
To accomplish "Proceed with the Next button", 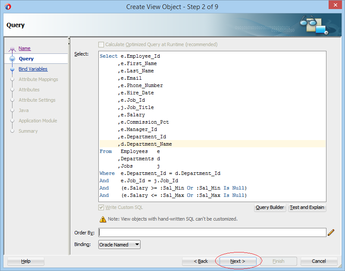I will [x=238, y=261].
